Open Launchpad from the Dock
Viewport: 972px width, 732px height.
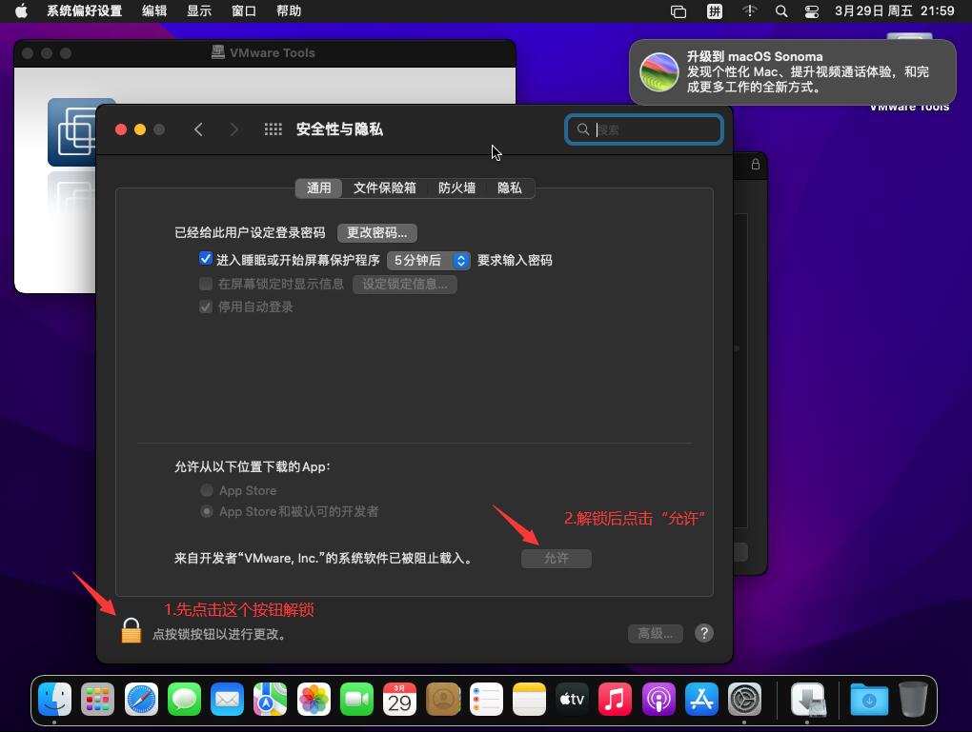[x=97, y=699]
